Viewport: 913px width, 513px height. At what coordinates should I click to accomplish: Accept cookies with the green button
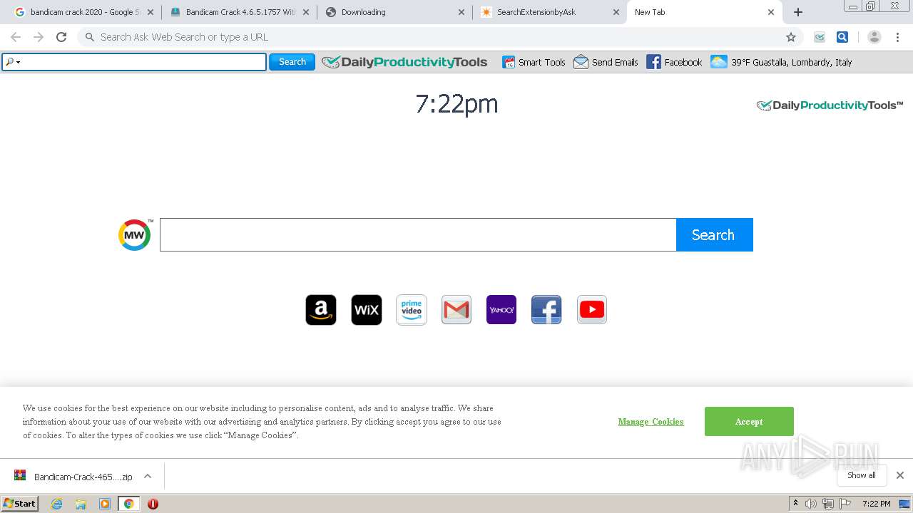(749, 422)
